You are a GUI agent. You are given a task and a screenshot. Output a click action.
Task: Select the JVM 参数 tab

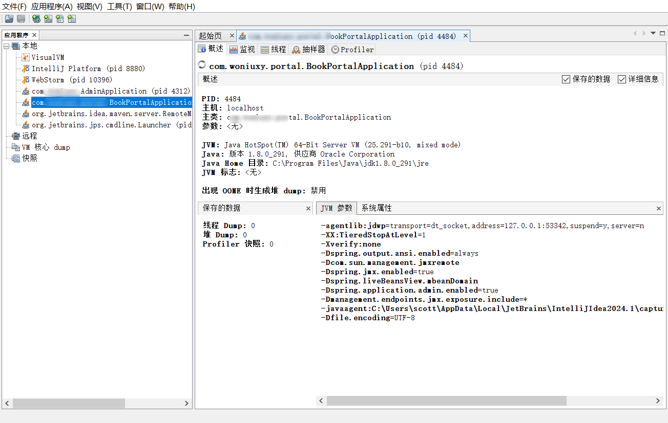click(x=336, y=208)
